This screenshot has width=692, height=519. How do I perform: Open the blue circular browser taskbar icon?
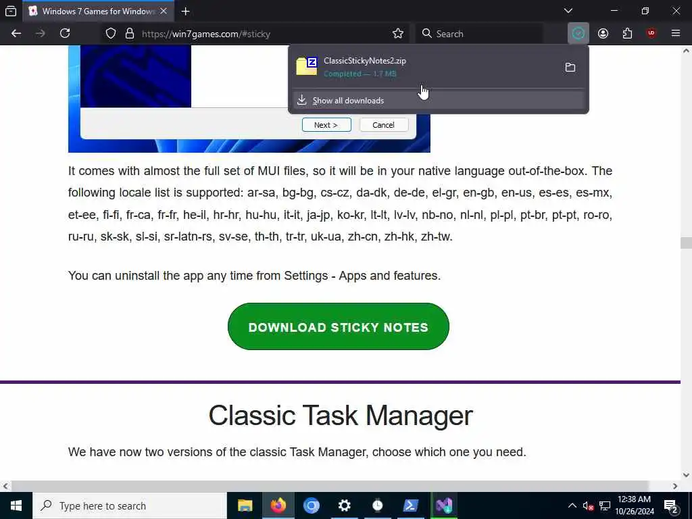pyautogui.click(x=311, y=505)
